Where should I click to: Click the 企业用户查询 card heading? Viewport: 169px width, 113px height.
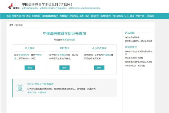[x=99, y=48]
